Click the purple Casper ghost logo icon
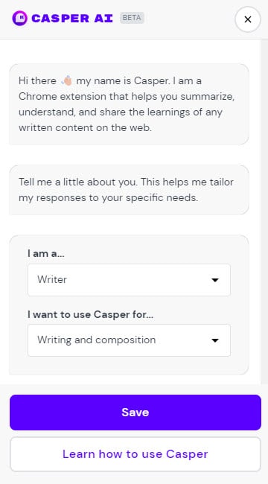The width and height of the screenshot is (268, 484). tap(19, 18)
